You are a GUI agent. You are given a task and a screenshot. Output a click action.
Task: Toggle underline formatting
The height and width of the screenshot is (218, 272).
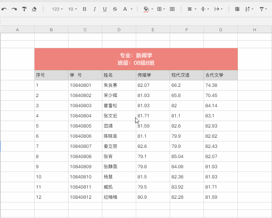105,9
